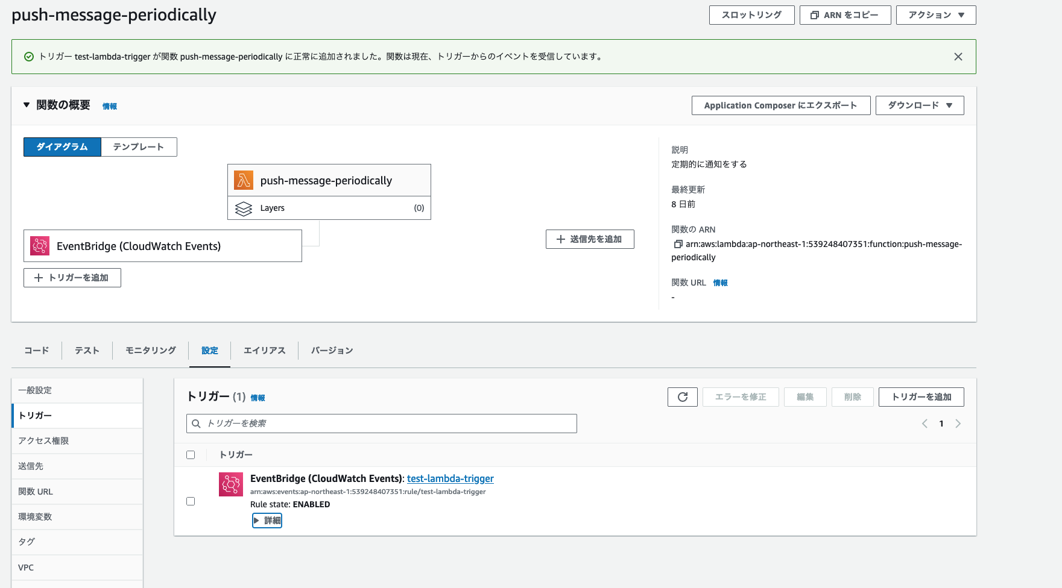
Task: Open the アクション dropdown
Action: pyautogui.click(x=936, y=15)
